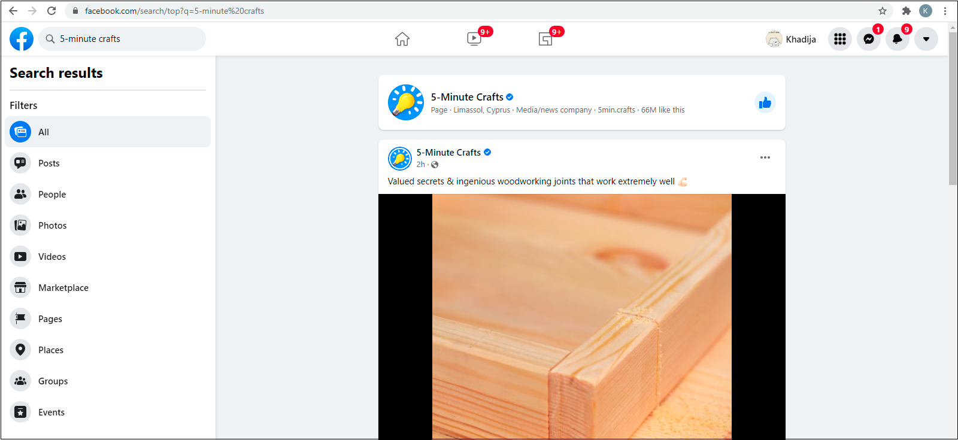Open the three-dot post options menu

[765, 157]
